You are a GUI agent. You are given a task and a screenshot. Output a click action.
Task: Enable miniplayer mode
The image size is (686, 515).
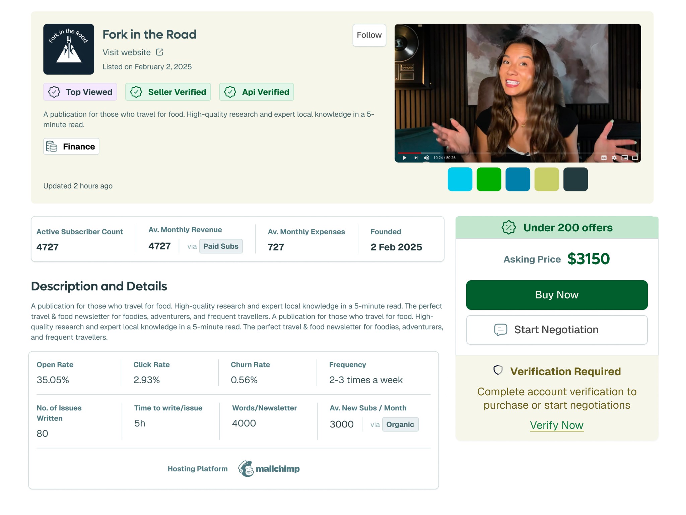click(624, 158)
